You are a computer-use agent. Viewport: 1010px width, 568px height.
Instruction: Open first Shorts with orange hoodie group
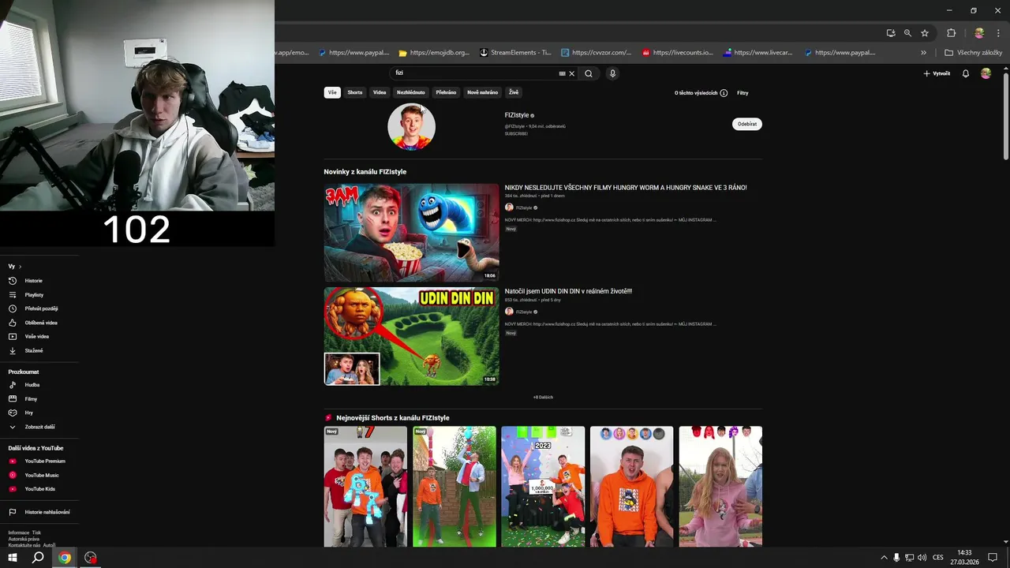pyautogui.click(x=365, y=487)
